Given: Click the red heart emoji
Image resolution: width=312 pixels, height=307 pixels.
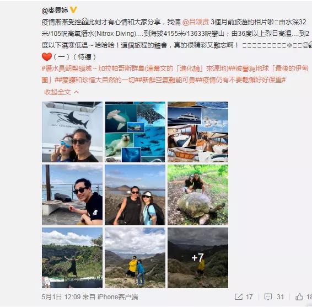Looking at the screenshot, I should pos(47,57).
